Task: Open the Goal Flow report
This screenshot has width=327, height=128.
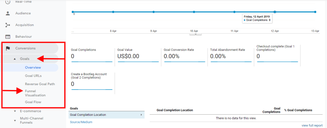Action: (x=33, y=102)
